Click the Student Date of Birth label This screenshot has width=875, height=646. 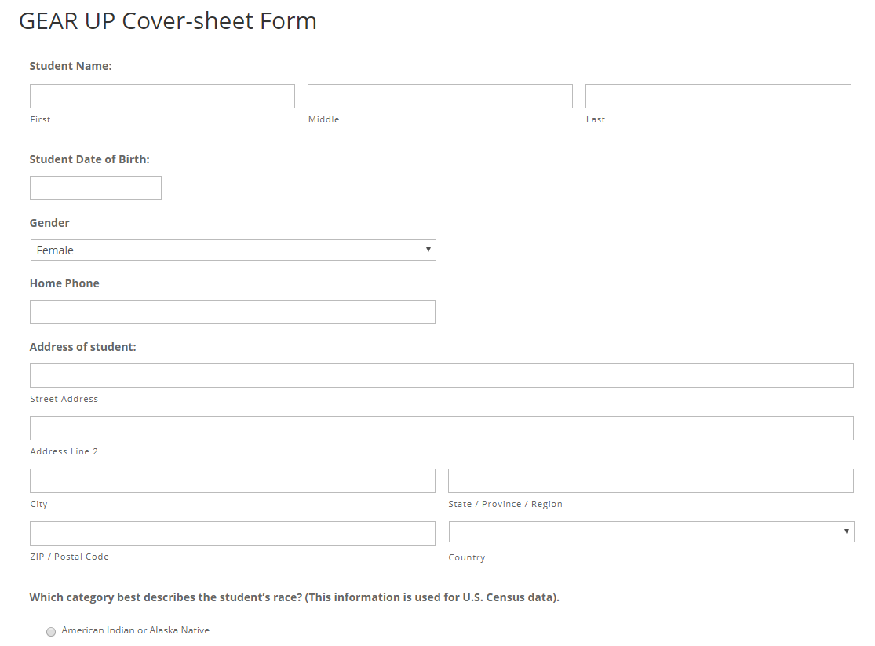click(x=89, y=159)
